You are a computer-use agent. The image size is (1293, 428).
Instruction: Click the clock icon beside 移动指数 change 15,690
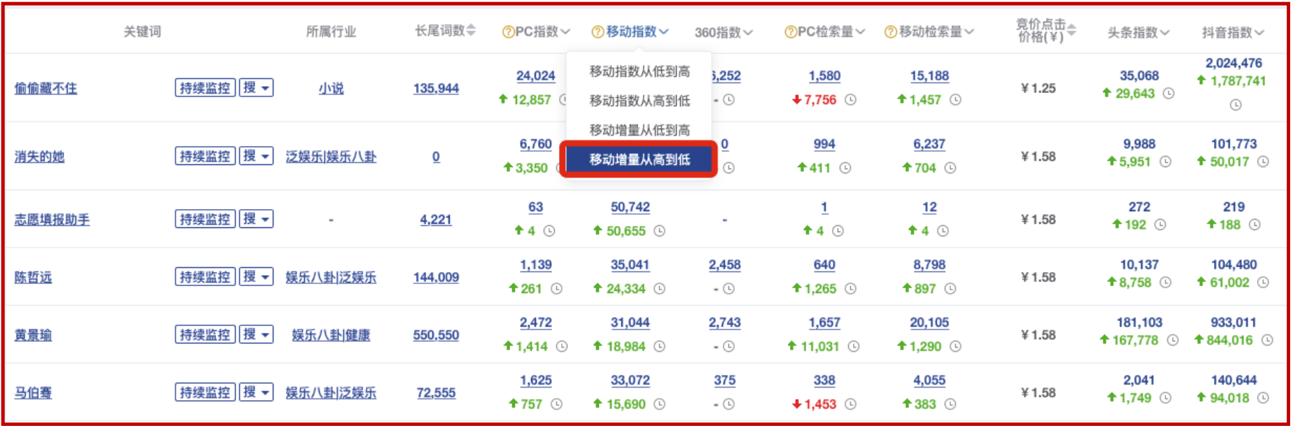660,404
